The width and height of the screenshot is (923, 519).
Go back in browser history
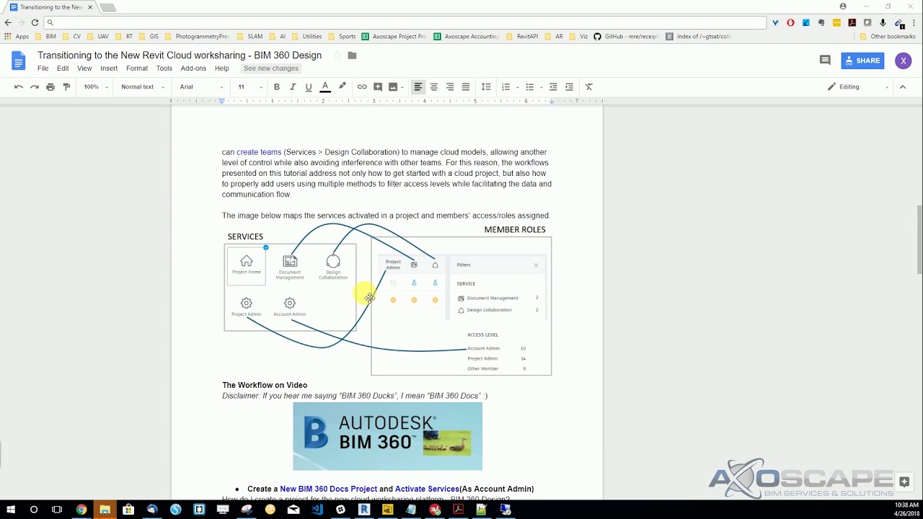click(x=8, y=22)
